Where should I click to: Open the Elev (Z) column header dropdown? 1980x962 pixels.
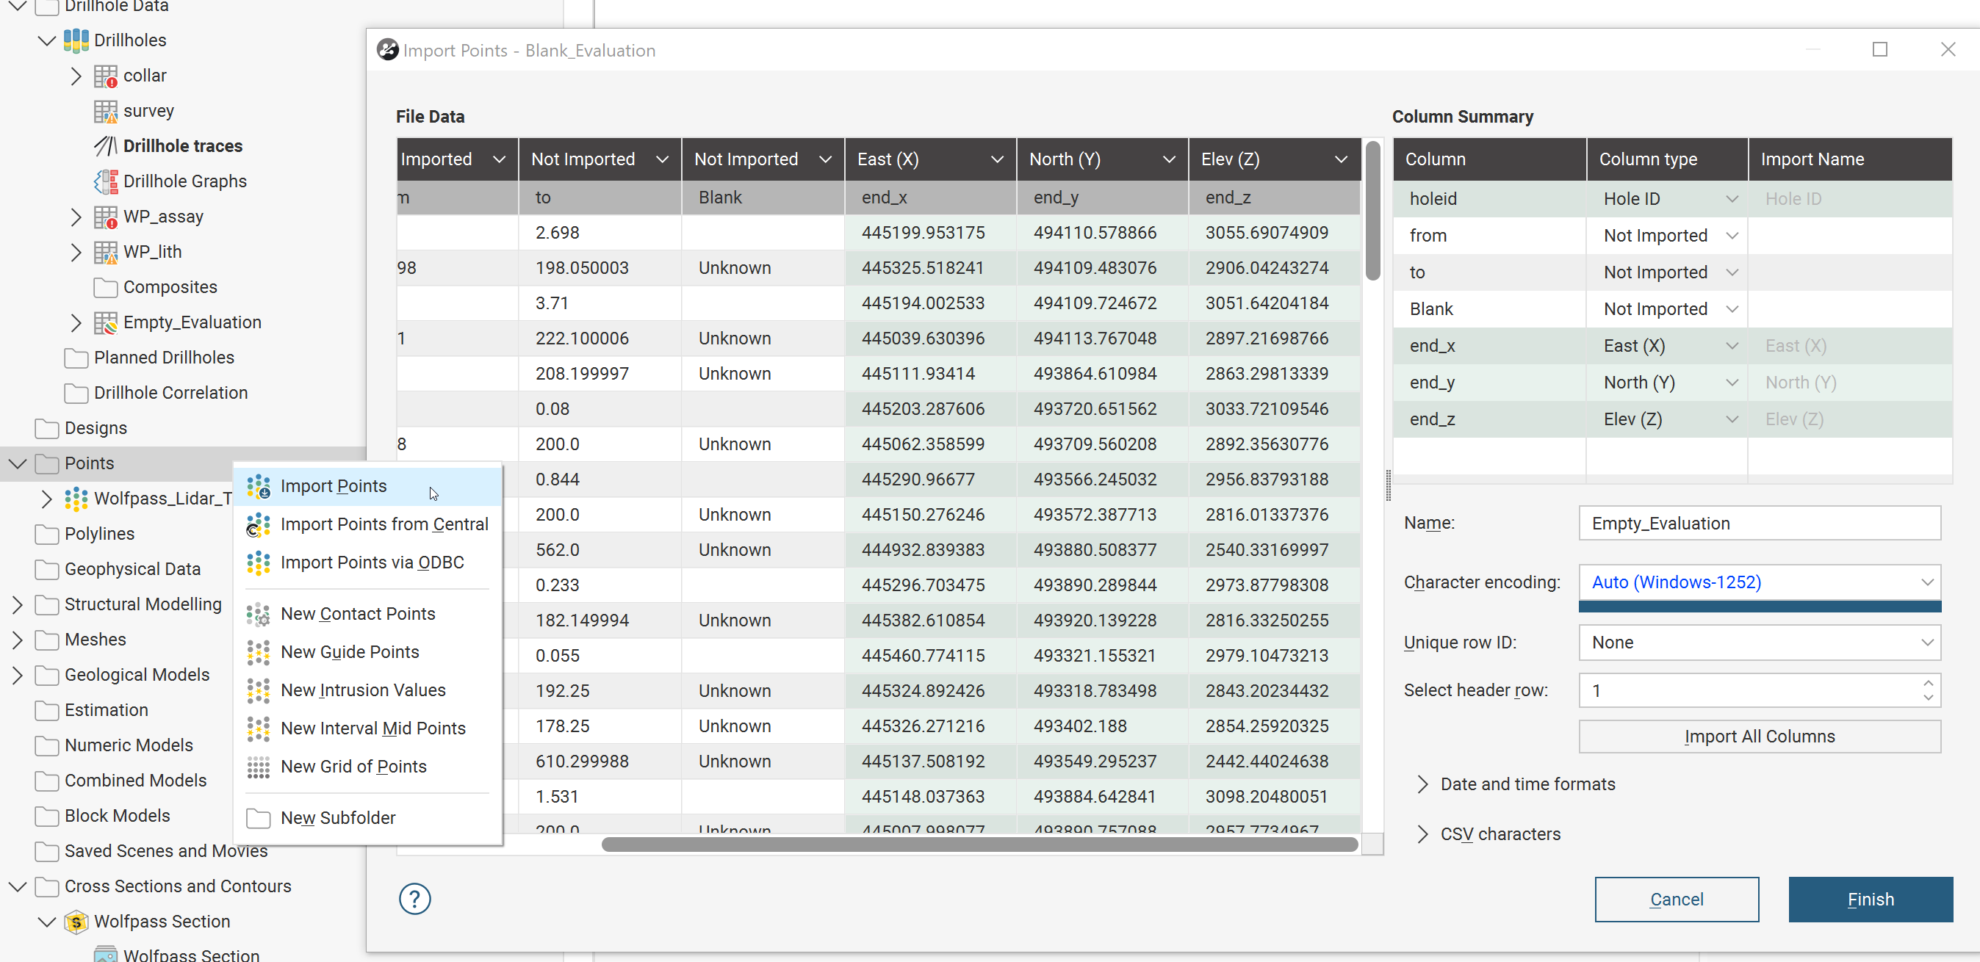coord(1342,160)
